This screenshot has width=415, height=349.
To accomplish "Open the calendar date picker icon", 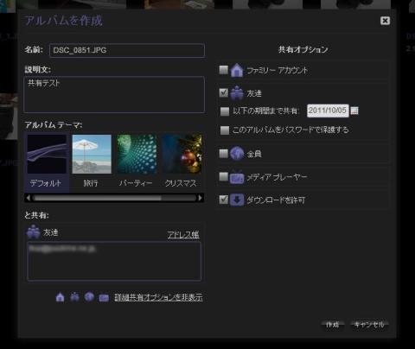I will [354, 111].
